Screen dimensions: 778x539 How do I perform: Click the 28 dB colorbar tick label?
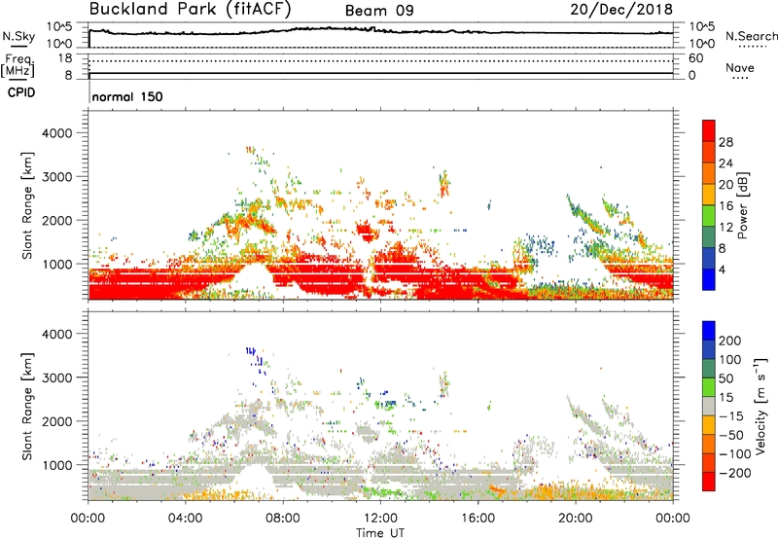tap(725, 142)
